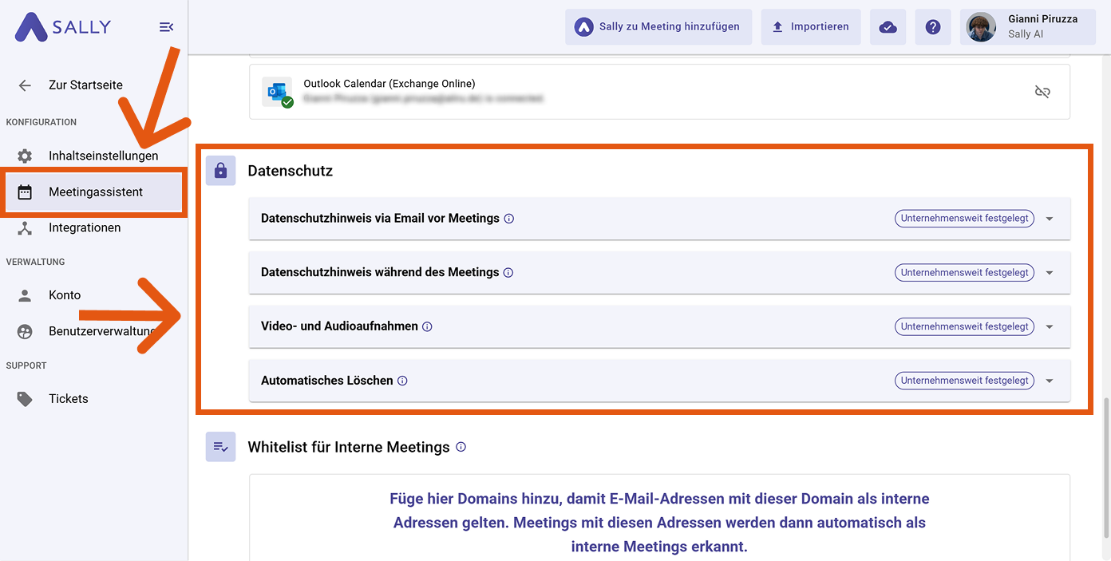Click info icon beside Video- und Audioaufnahmen
This screenshot has width=1111, height=561.
point(427,326)
